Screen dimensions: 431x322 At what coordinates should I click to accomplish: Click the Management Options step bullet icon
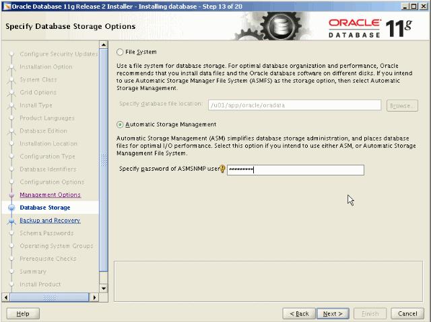click(11, 195)
